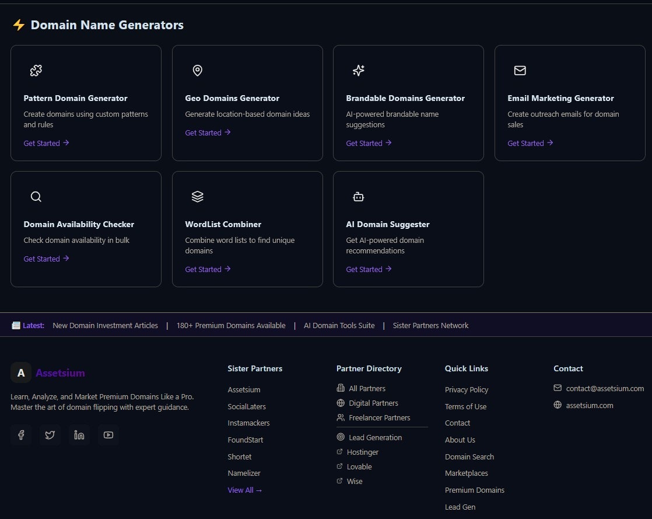Open the AI Domain Tools Suite ticker item
The image size is (652, 519).
pos(339,325)
